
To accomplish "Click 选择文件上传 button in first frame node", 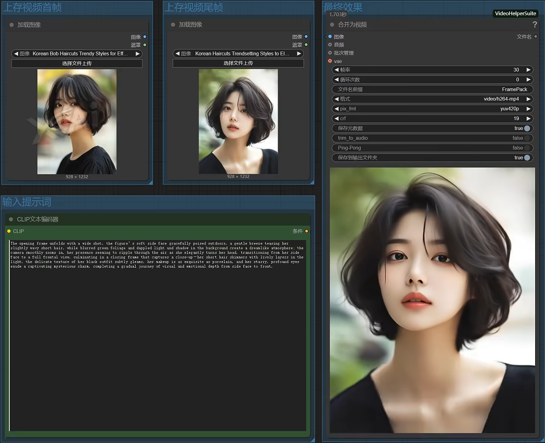I will click(x=77, y=63).
